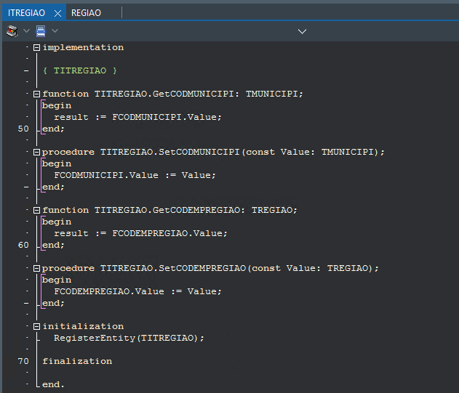The image size is (459, 393).
Task: Click 'FCODMUNICIPI.Value := Value;' line
Action: click(135, 176)
